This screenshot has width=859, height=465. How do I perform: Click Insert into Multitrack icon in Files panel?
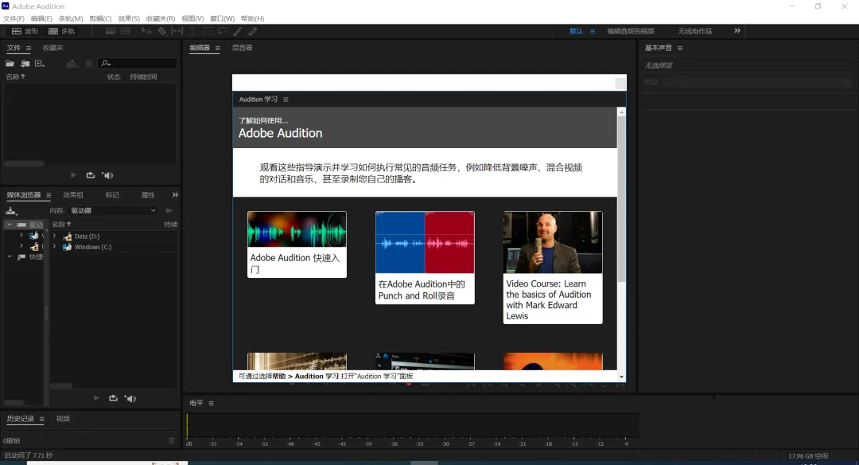72,64
